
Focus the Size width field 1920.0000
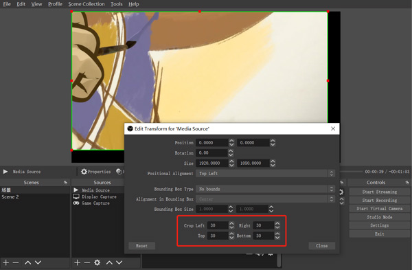(212, 163)
